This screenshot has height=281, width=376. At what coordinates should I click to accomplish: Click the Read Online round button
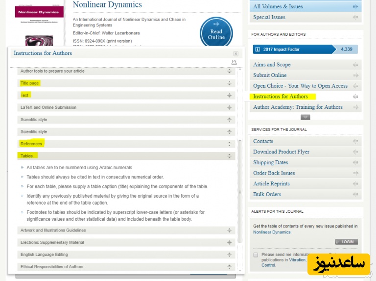pyautogui.click(x=216, y=33)
